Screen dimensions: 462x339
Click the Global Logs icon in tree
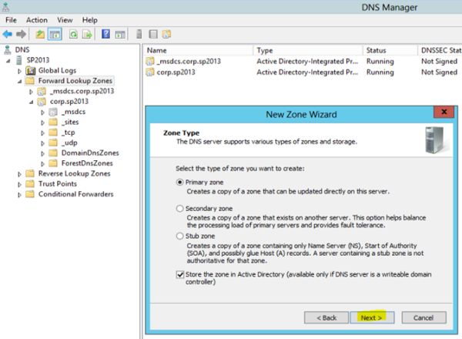[31, 71]
